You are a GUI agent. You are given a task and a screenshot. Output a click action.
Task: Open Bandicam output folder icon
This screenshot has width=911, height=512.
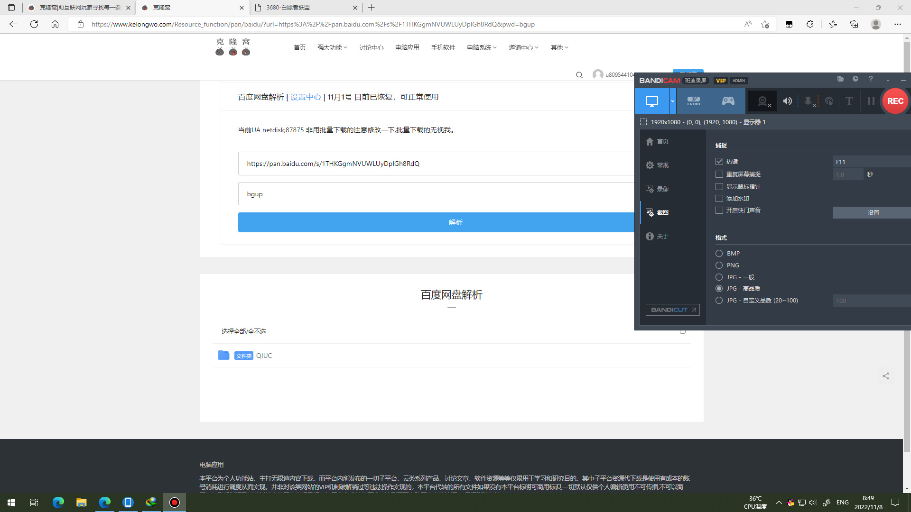click(x=840, y=79)
